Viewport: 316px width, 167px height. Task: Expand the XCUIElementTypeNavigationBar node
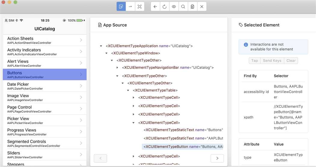coord(117,67)
